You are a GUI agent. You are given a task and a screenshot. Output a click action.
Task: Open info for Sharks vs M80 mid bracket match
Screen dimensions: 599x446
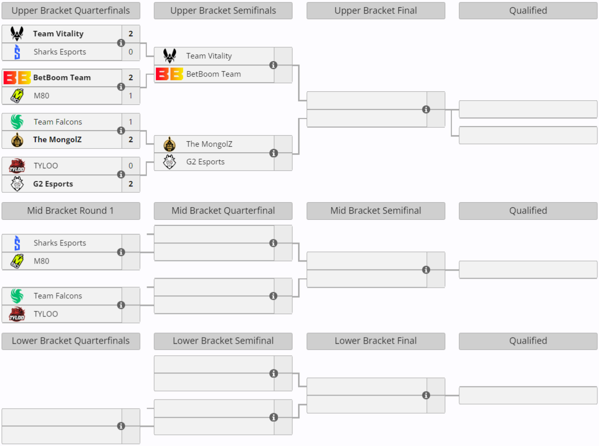point(121,252)
